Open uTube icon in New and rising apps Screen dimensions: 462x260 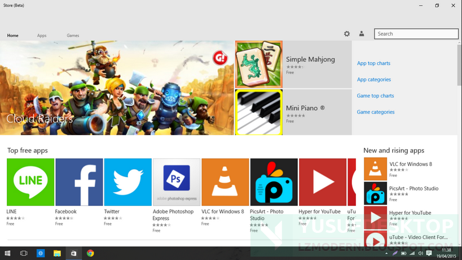coord(375,239)
